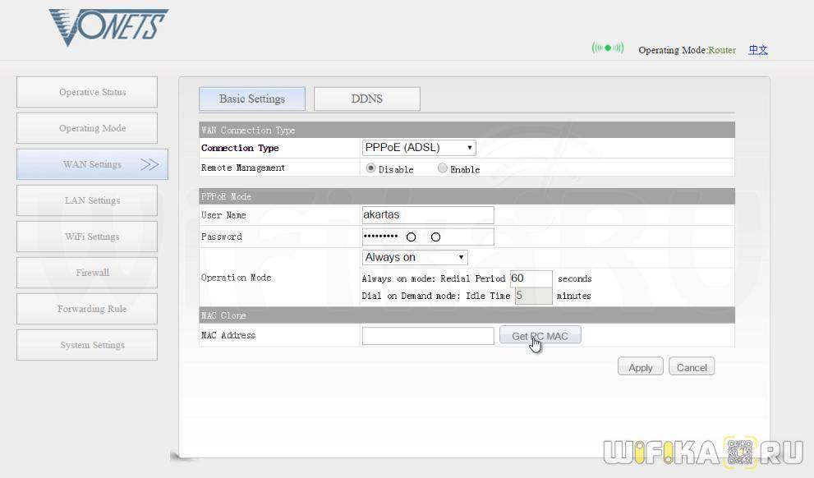Click the Apply button
Image resolution: width=814 pixels, height=478 pixels.
coord(640,367)
